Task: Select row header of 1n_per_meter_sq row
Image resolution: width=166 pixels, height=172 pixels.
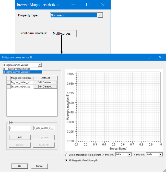Action: [8, 82]
